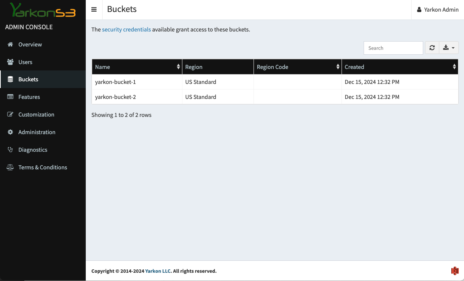The height and width of the screenshot is (281, 464).
Task: Click the hamburger menu toggle icon
Action: 94,10
